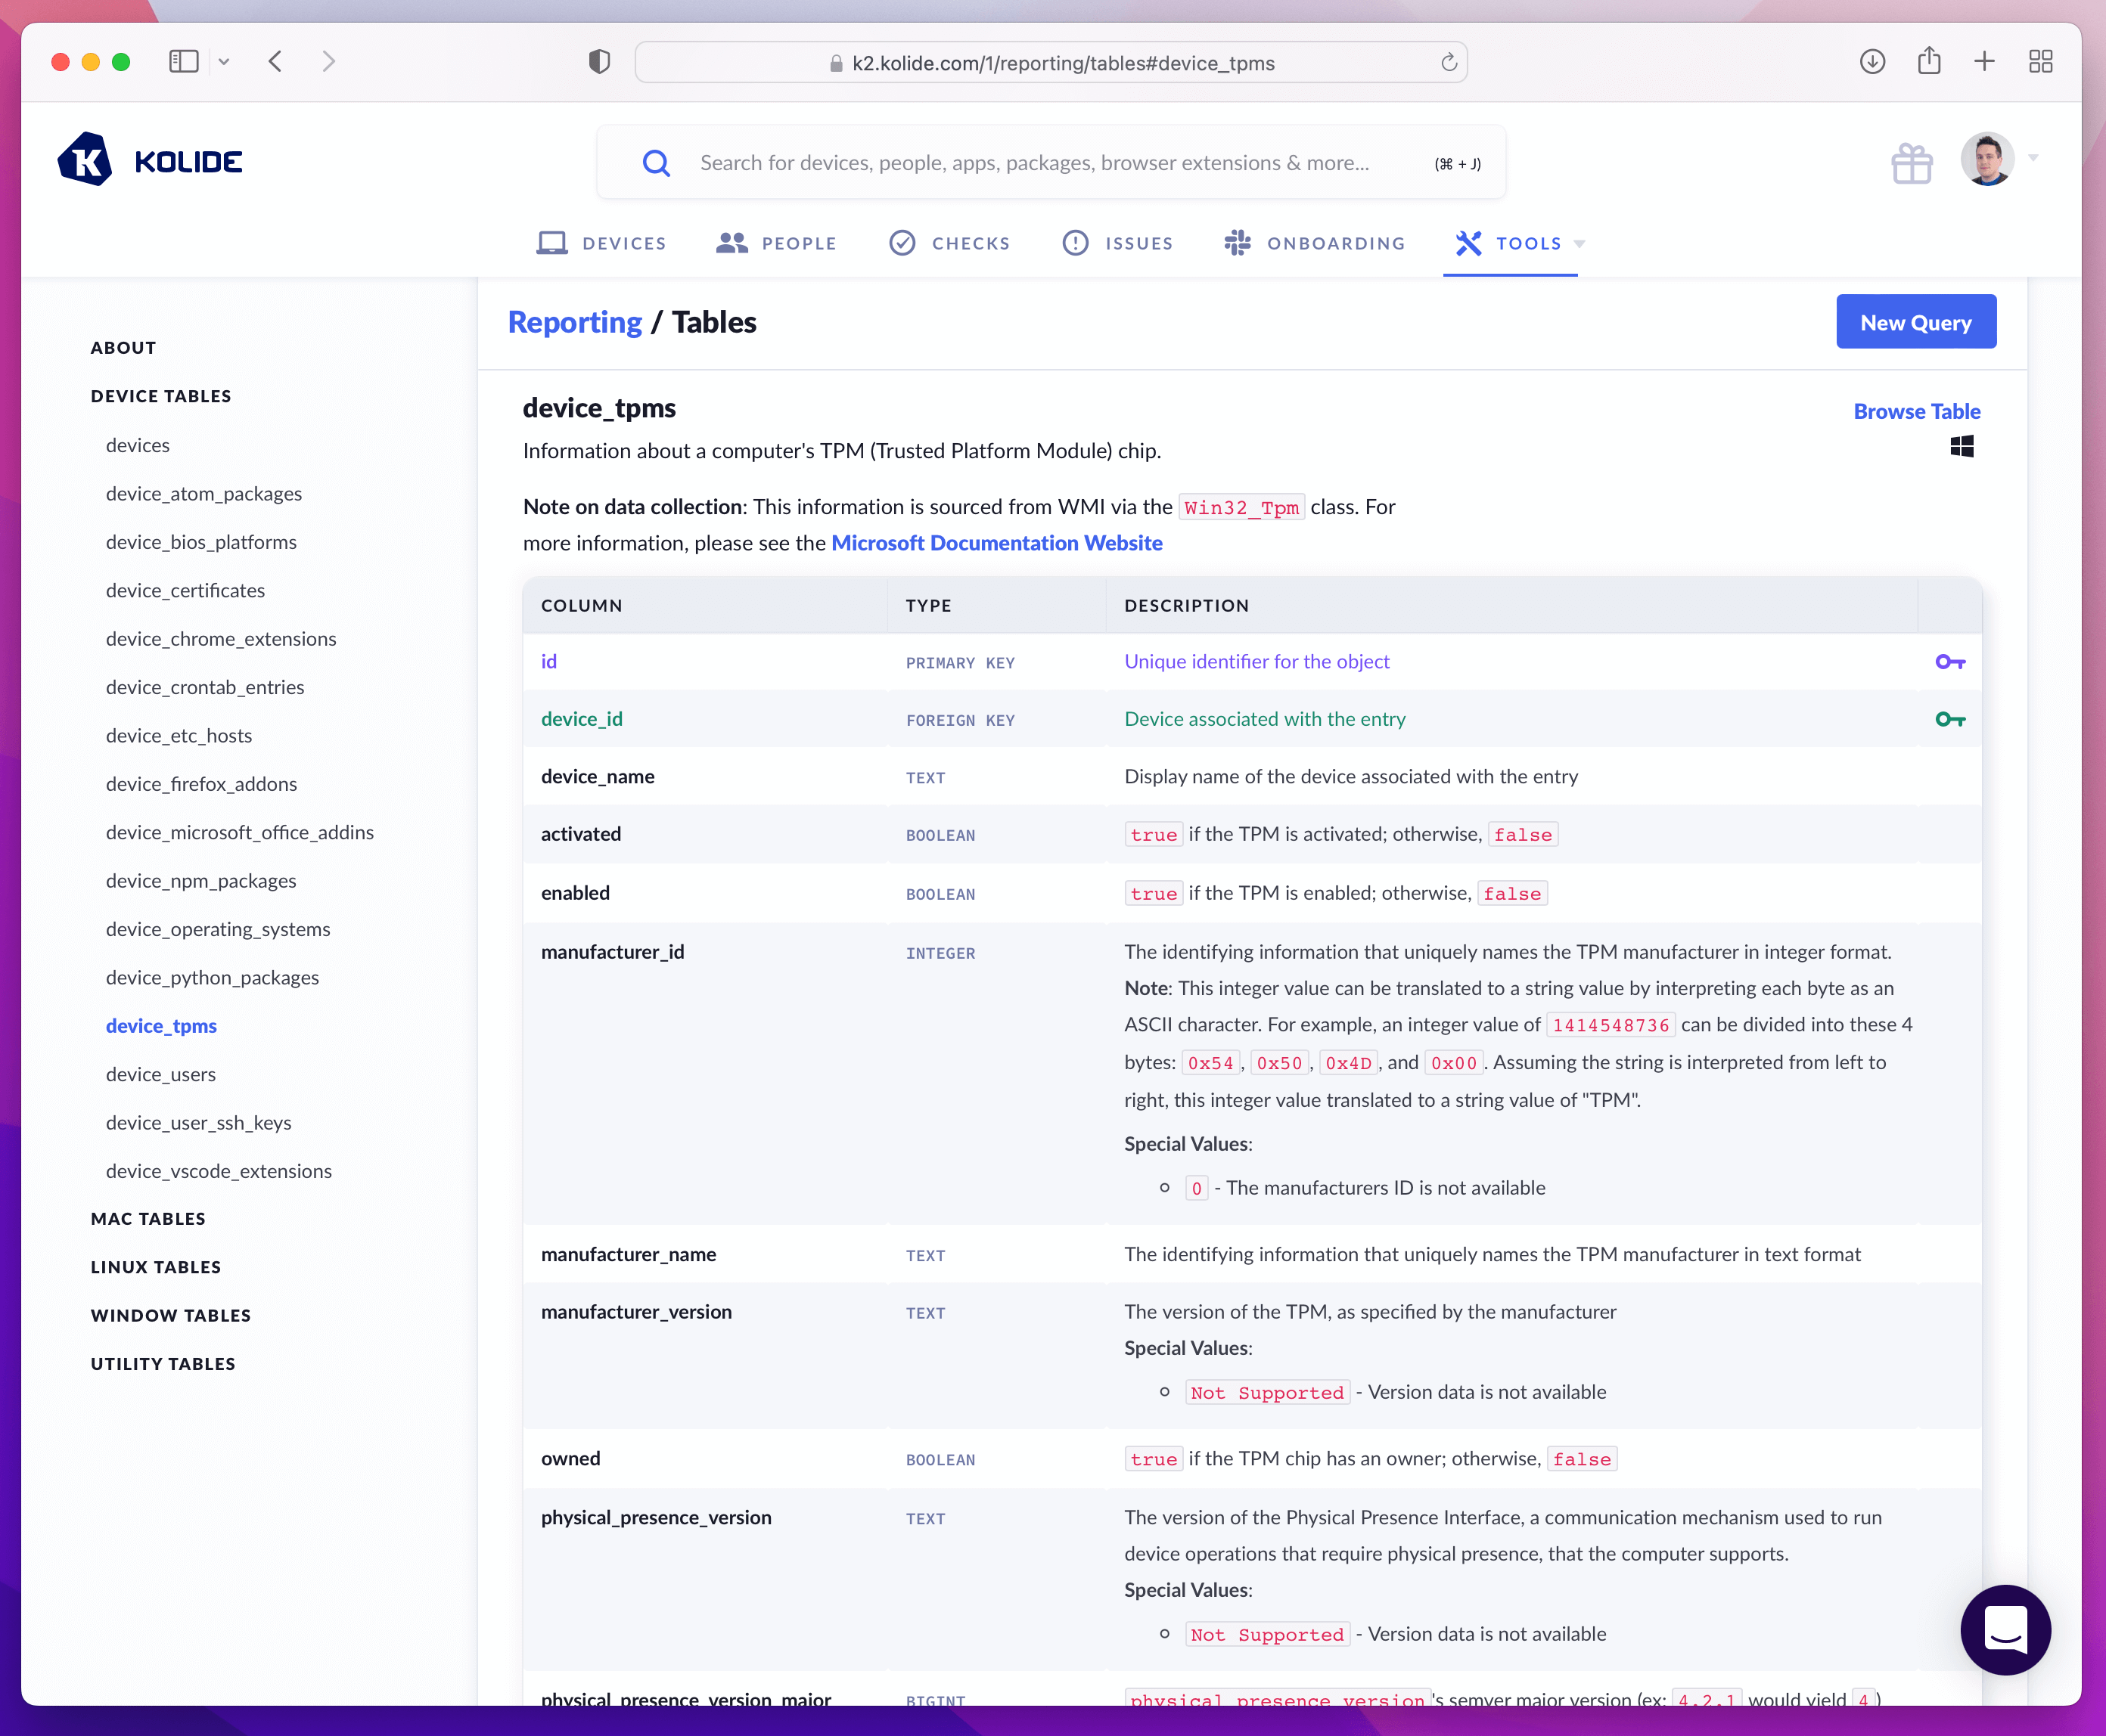Reload the page with refresh icon

(1448, 63)
